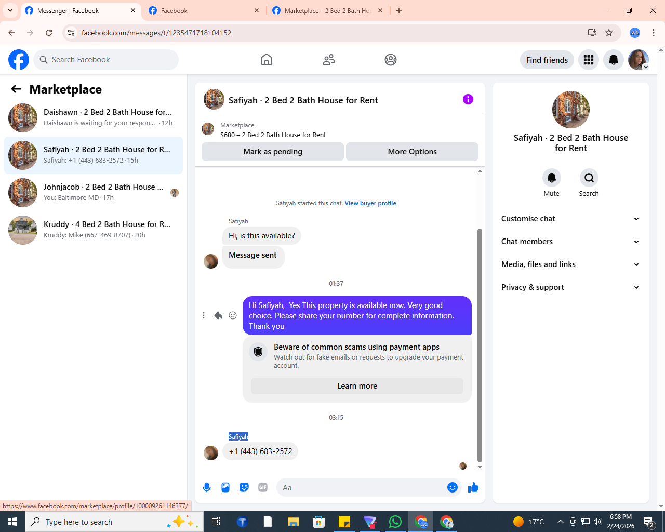Screen dimensions: 665x532
Task: Reload the page in browser toolbar
Action: point(49,33)
